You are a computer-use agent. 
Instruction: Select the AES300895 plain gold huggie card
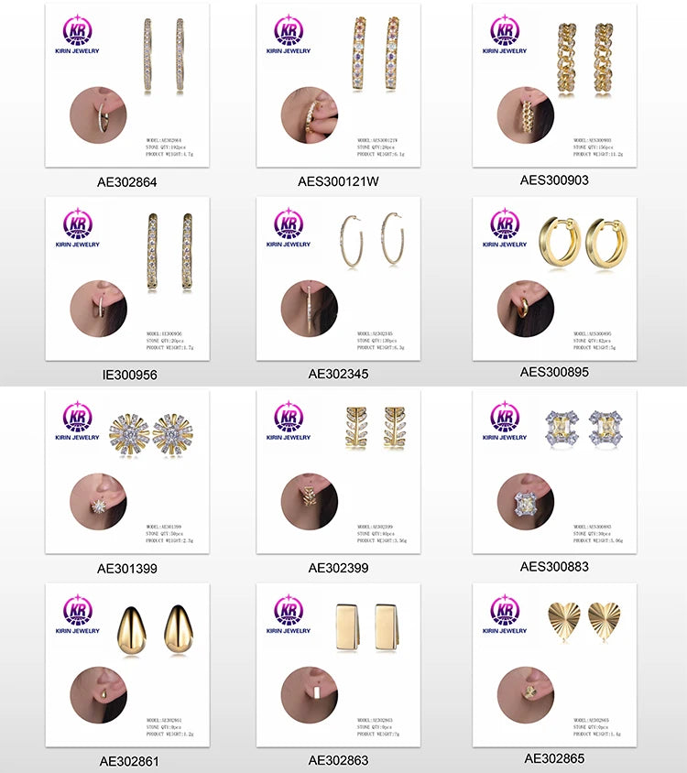click(554, 279)
